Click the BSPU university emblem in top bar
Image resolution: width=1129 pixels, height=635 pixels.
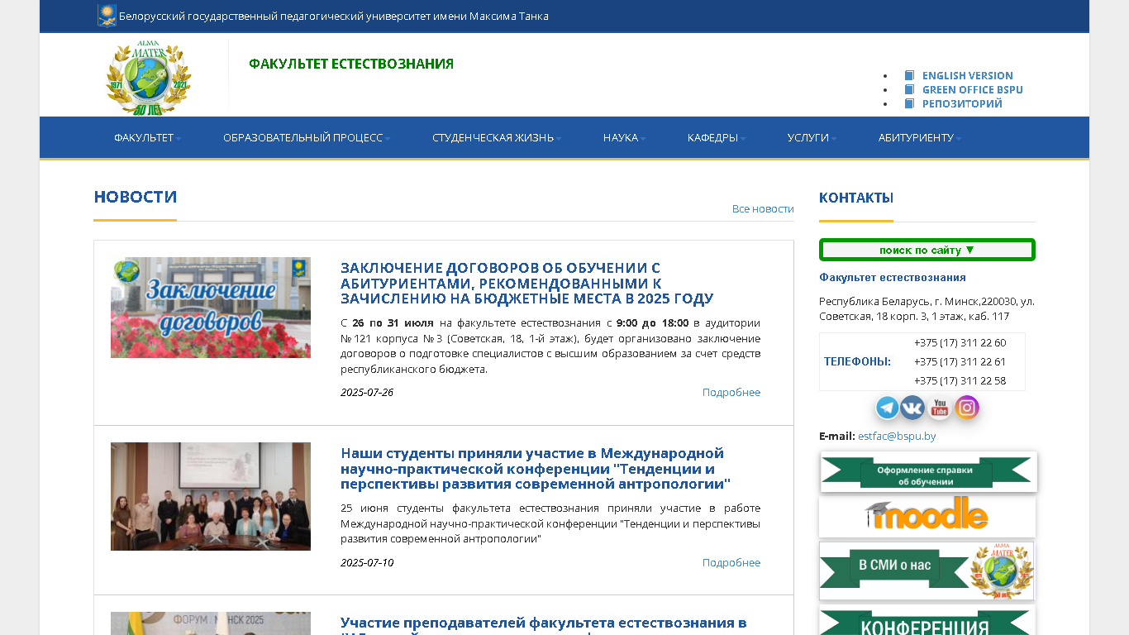click(x=107, y=16)
